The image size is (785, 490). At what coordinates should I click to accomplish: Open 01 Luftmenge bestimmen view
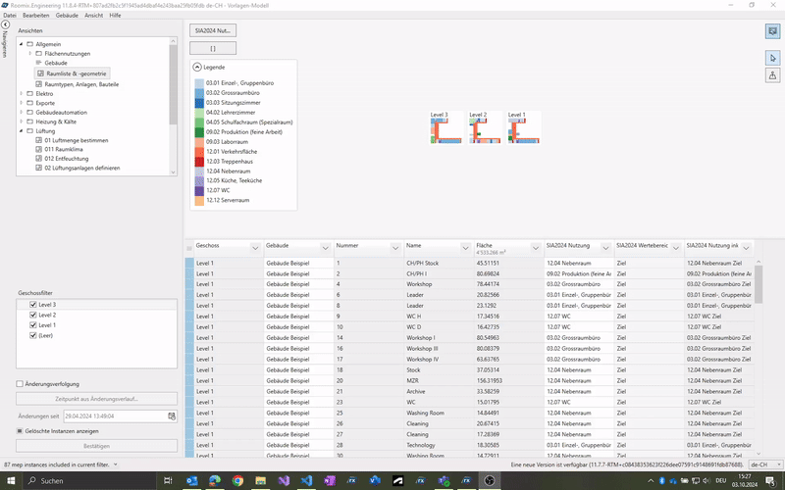click(76, 140)
